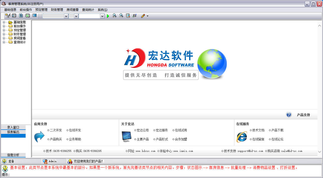
Task: Expand the 财务管理 tree node
Action: coord(4,34)
